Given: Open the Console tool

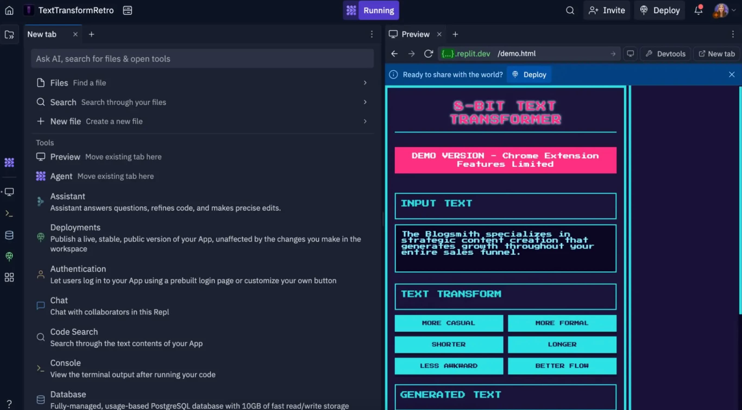Looking at the screenshot, I should click(202, 368).
